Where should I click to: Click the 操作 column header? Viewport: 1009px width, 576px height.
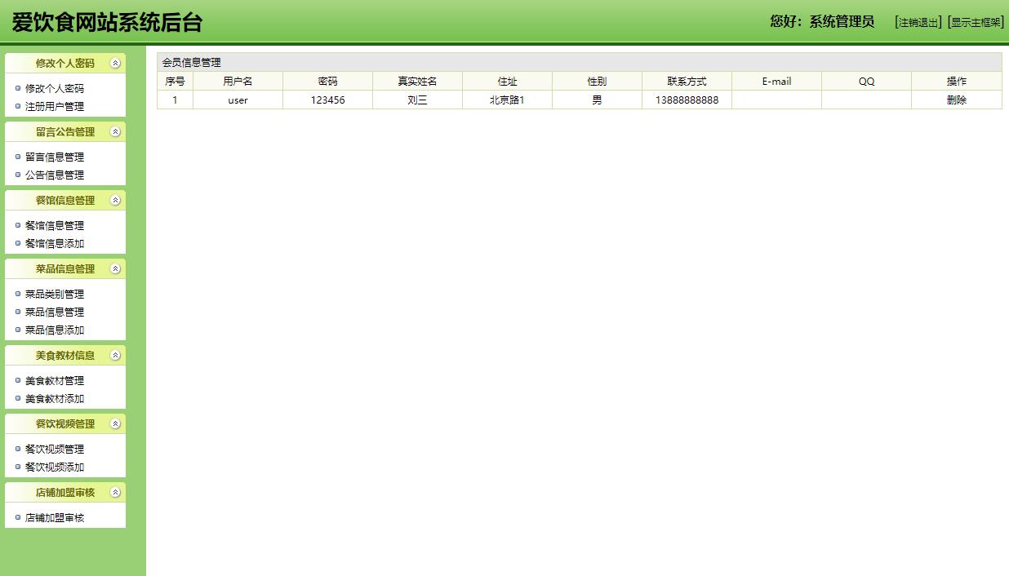pos(957,81)
